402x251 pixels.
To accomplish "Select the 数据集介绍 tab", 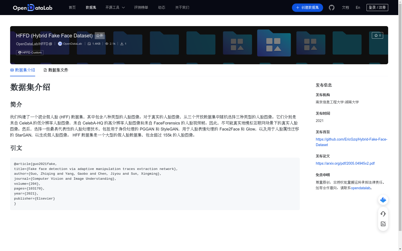I will coord(23,70).
